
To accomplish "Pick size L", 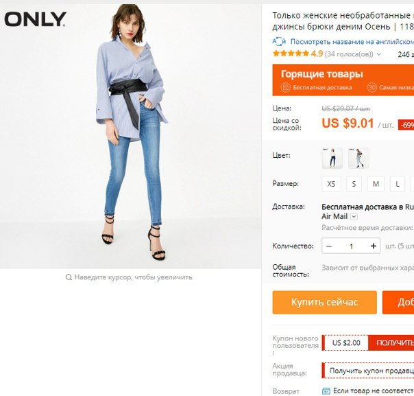I will click(x=398, y=184).
